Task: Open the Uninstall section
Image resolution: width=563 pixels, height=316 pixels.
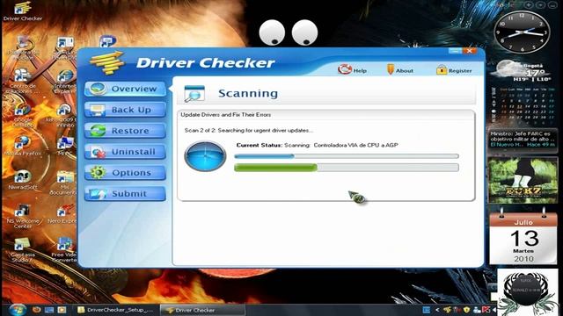Action: [125, 152]
